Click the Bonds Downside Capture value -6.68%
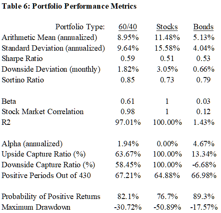The height and width of the screenshot is (213, 221). (x=204, y=165)
